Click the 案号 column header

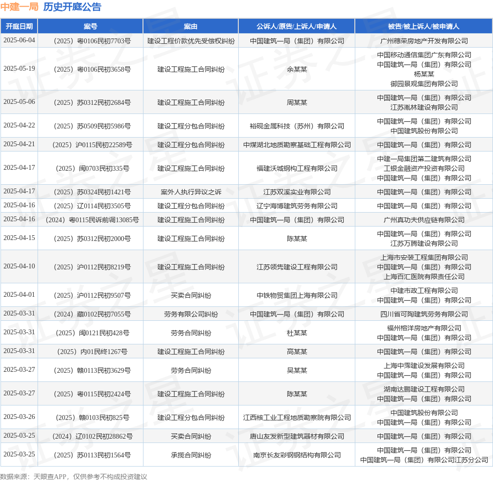point(91,26)
